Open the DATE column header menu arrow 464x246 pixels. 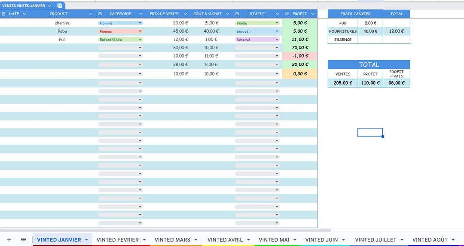tap(24, 14)
